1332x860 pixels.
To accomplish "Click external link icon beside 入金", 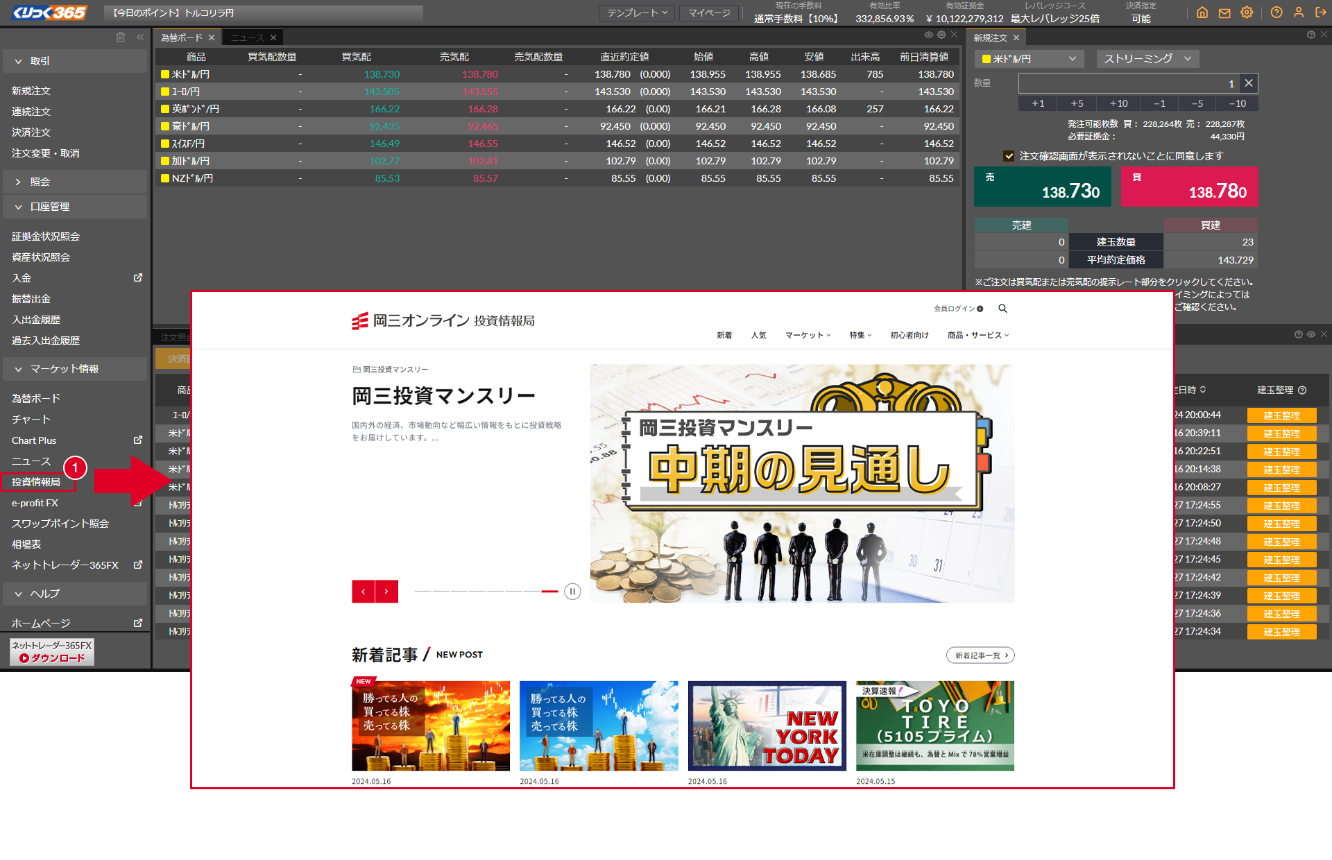I will pos(137,277).
